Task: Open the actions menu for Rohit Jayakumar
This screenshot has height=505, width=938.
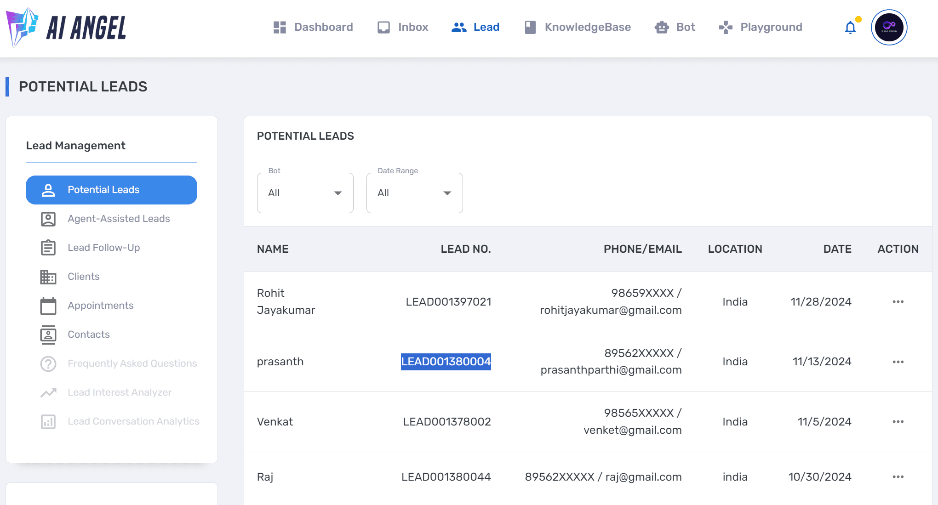Action: point(898,301)
